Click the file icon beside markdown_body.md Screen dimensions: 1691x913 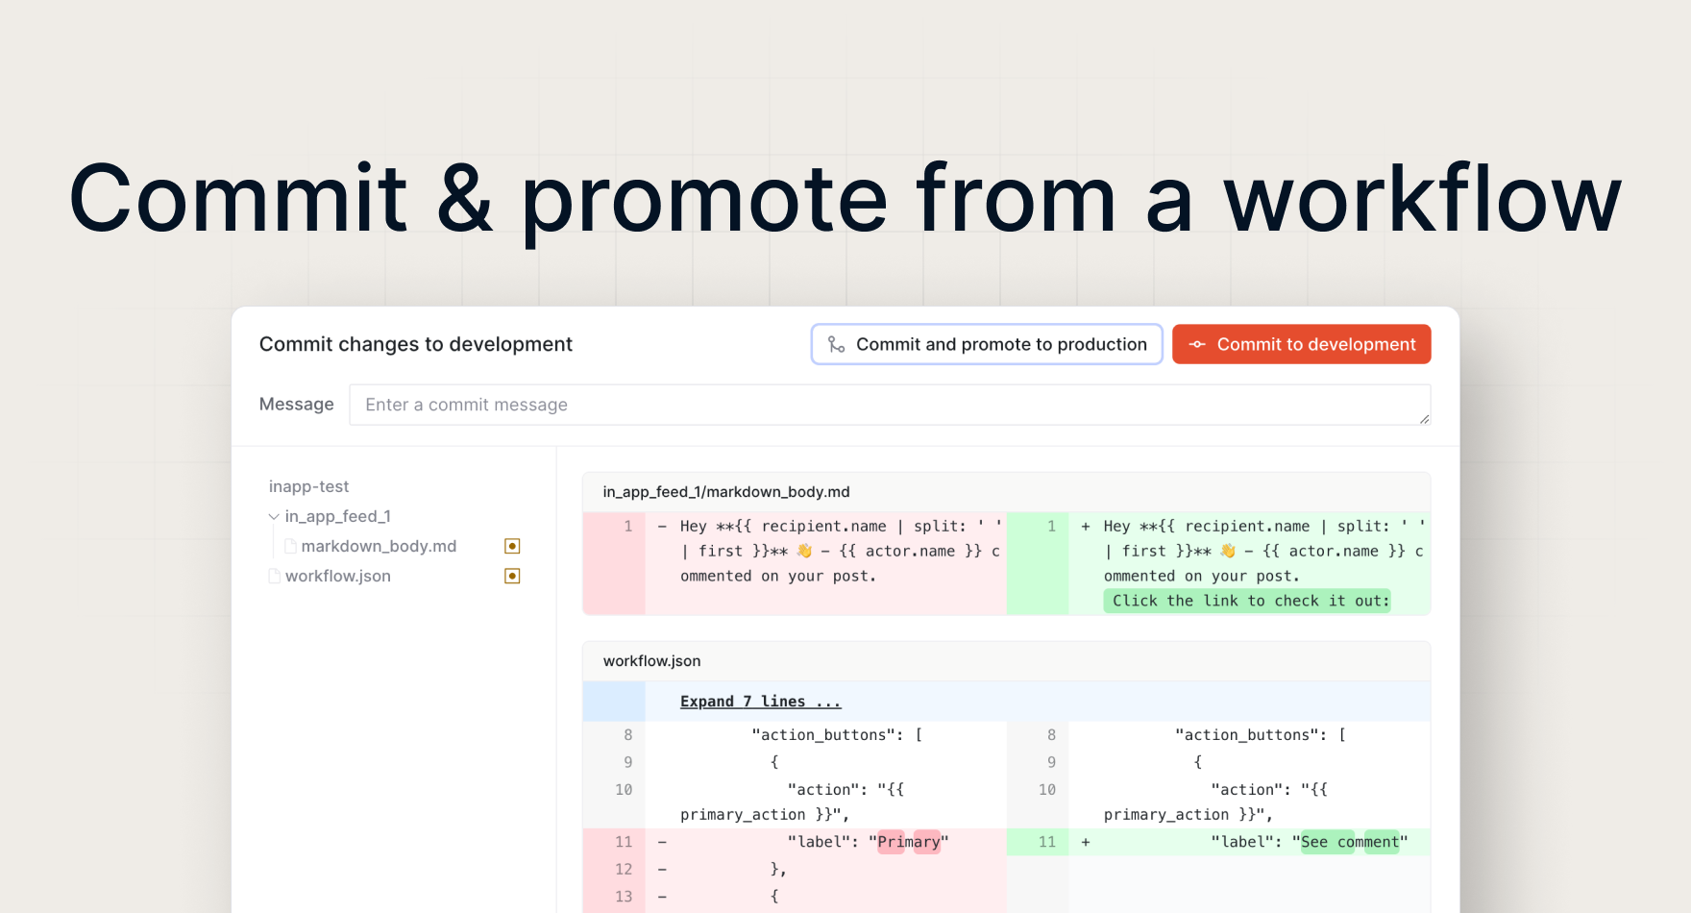pyautogui.click(x=290, y=545)
